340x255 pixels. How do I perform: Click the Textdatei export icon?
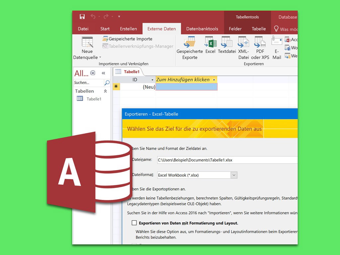pyautogui.click(x=227, y=42)
